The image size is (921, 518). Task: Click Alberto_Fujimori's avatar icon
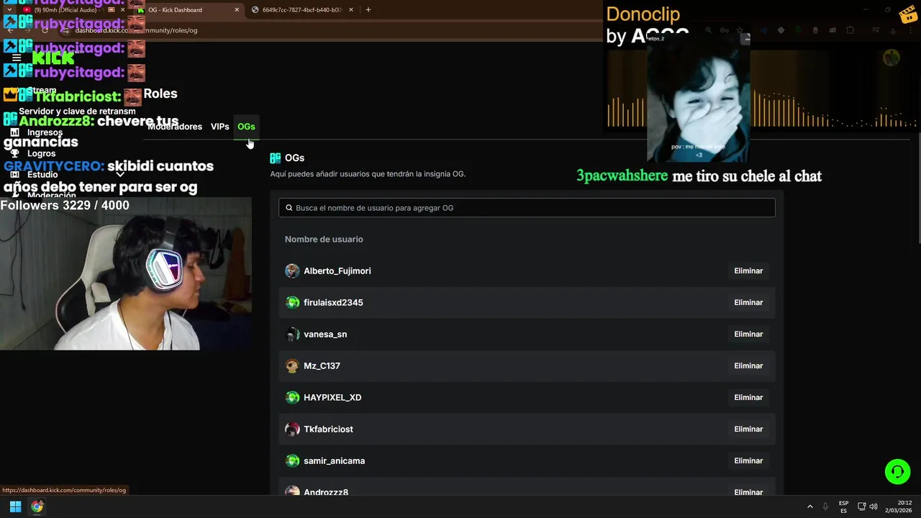(292, 271)
